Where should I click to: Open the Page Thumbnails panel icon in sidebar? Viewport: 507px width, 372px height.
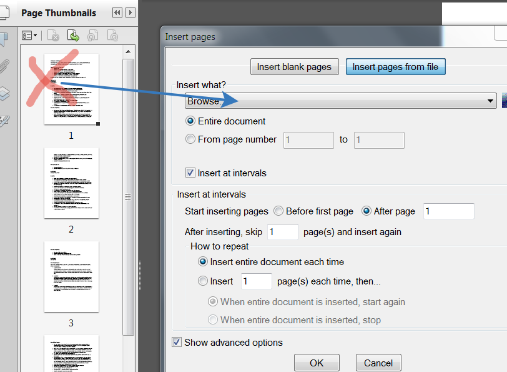coord(4,13)
